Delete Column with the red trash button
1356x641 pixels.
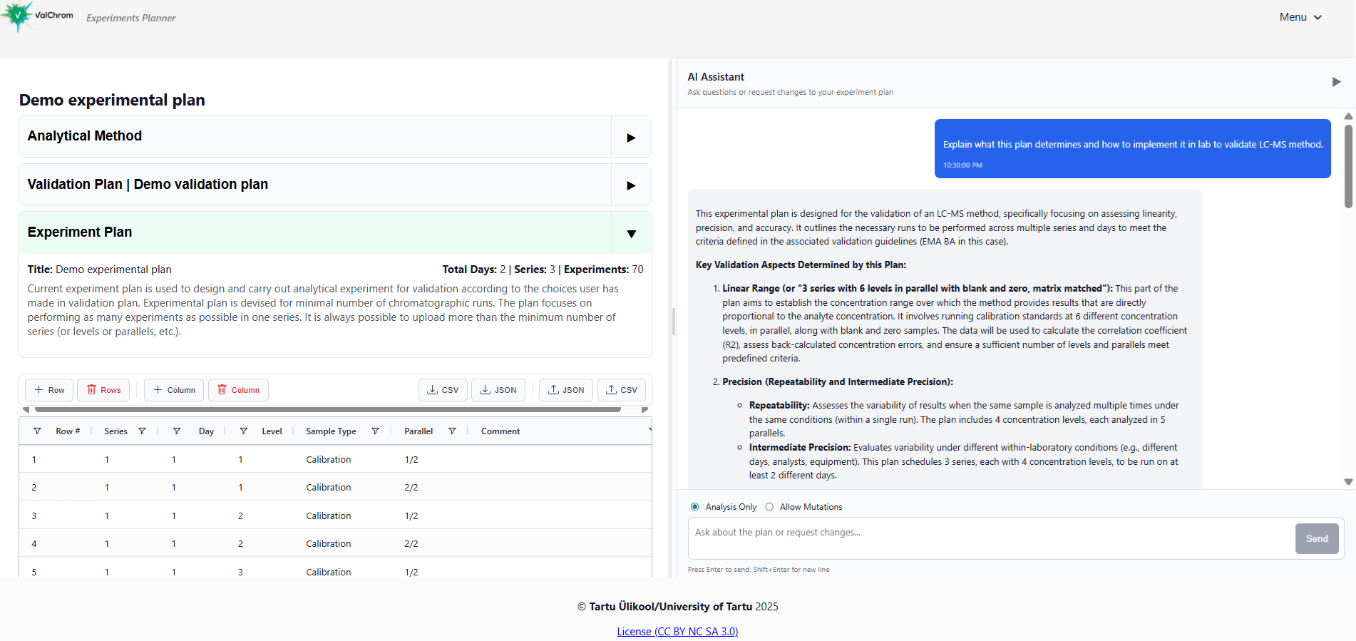click(238, 390)
